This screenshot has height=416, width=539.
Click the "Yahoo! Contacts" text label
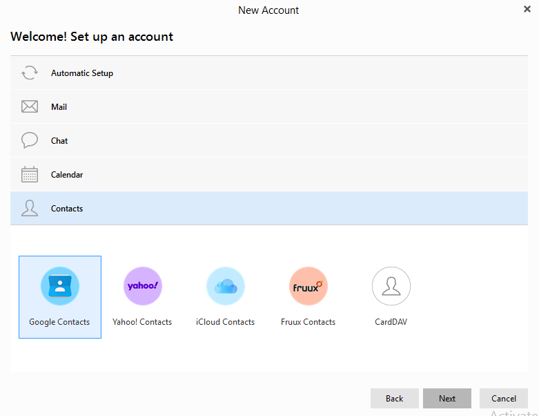pyautogui.click(x=142, y=322)
